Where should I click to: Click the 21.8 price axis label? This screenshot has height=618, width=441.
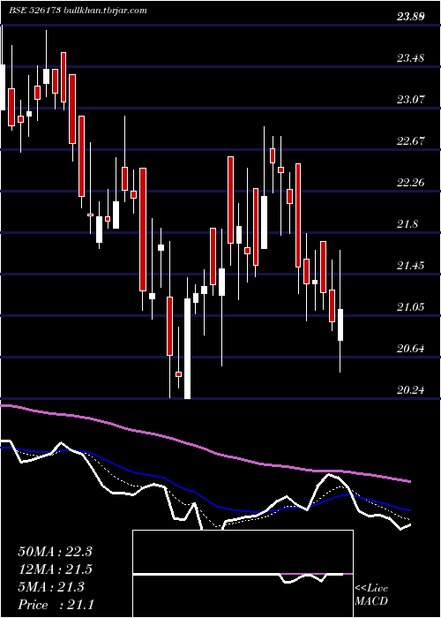coord(407,224)
